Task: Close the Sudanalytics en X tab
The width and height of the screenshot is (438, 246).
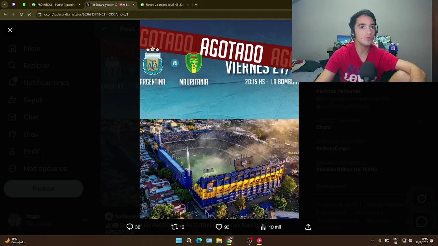Action: tap(133, 5)
